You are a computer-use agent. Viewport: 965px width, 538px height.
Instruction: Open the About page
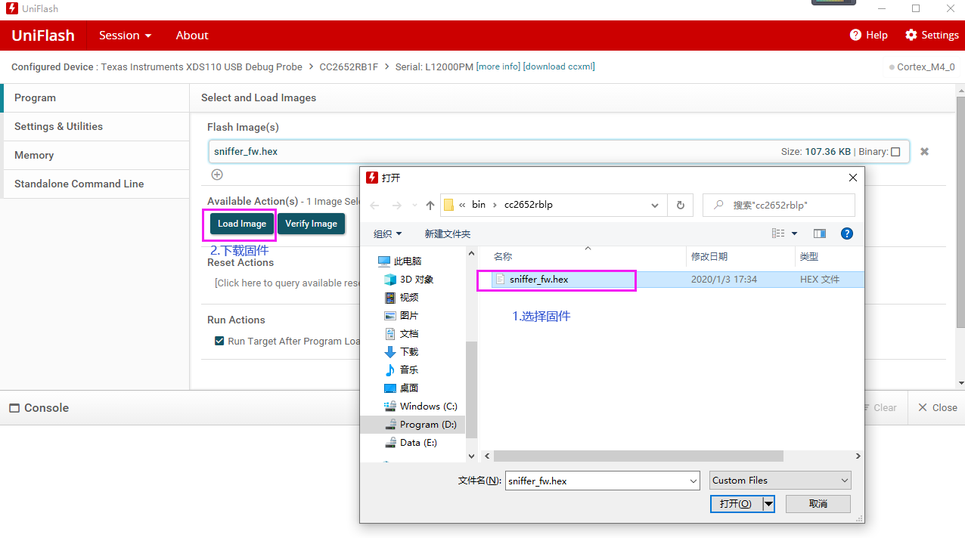(x=192, y=36)
